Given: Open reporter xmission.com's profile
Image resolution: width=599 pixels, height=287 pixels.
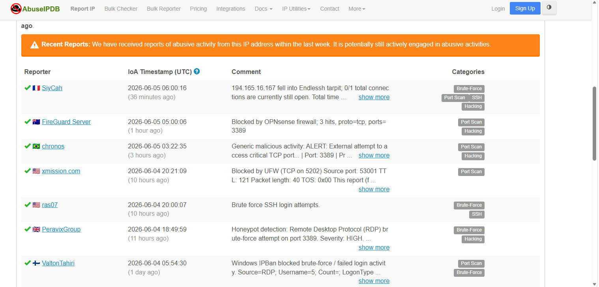Looking at the screenshot, I should coord(61,171).
